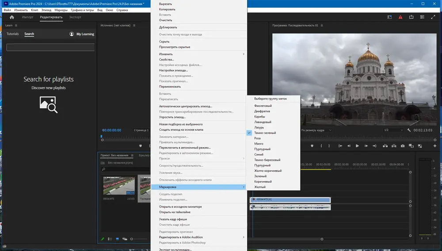Open the Файл menu
The image size is (442, 251).
tap(7, 10)
